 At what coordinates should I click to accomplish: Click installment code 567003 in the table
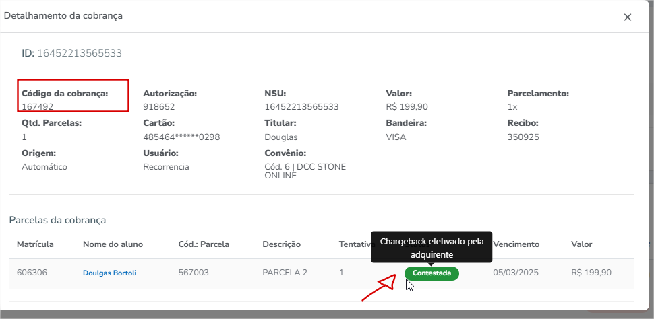click(x=194, y=273)
